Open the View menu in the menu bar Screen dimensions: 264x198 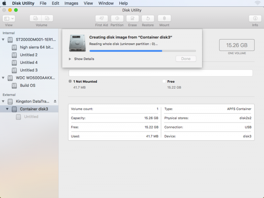click(x=88, y=3)
